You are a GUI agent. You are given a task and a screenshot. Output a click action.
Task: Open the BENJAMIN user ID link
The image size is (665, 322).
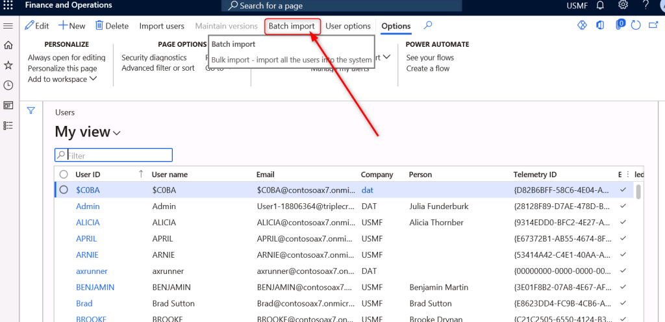pos(95,287)
